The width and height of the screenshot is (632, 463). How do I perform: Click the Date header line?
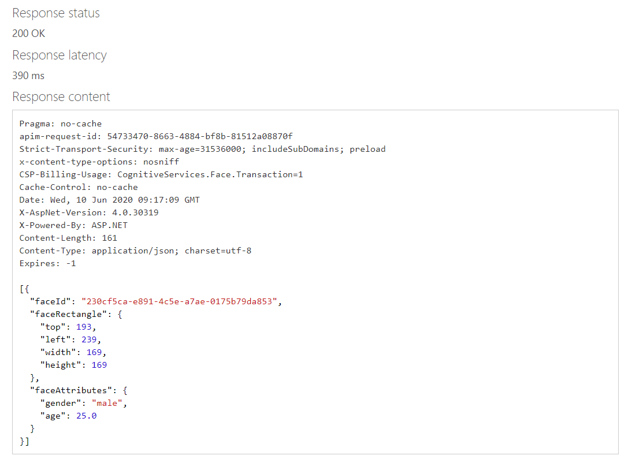pyautogui.click(x=110, y=200)
